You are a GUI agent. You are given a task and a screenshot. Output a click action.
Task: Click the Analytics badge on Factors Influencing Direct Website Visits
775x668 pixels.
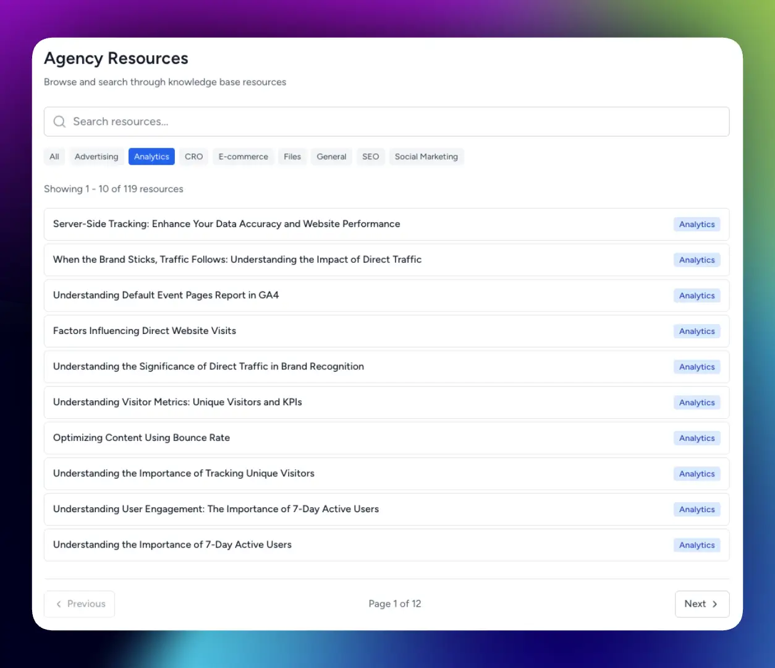(697, 331)
